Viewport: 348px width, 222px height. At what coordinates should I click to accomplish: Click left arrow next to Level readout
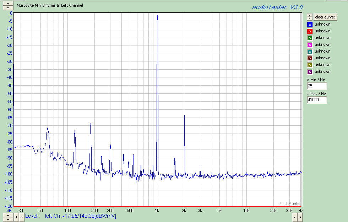16,217
